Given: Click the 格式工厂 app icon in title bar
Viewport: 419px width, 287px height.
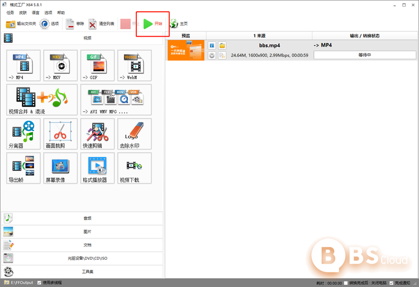Looking at the screenshot, I should 4,4.
